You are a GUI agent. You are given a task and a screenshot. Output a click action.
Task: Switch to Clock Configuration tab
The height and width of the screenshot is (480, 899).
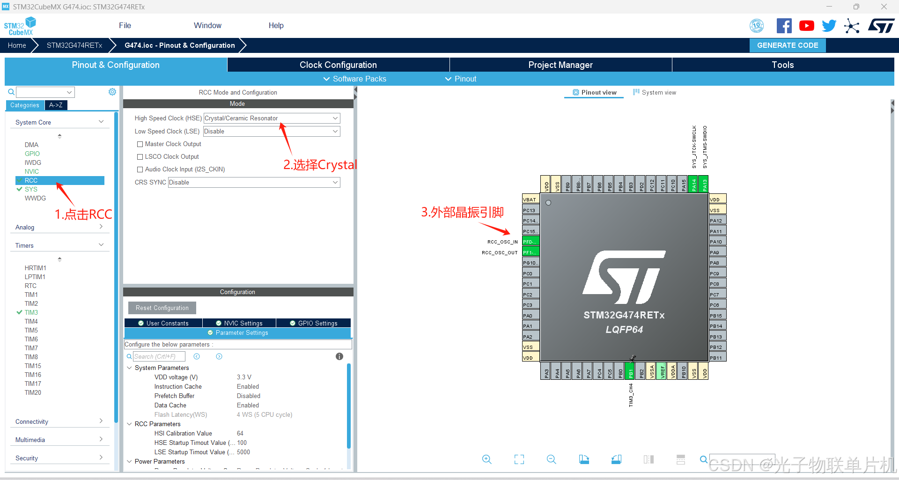point(338,65)
